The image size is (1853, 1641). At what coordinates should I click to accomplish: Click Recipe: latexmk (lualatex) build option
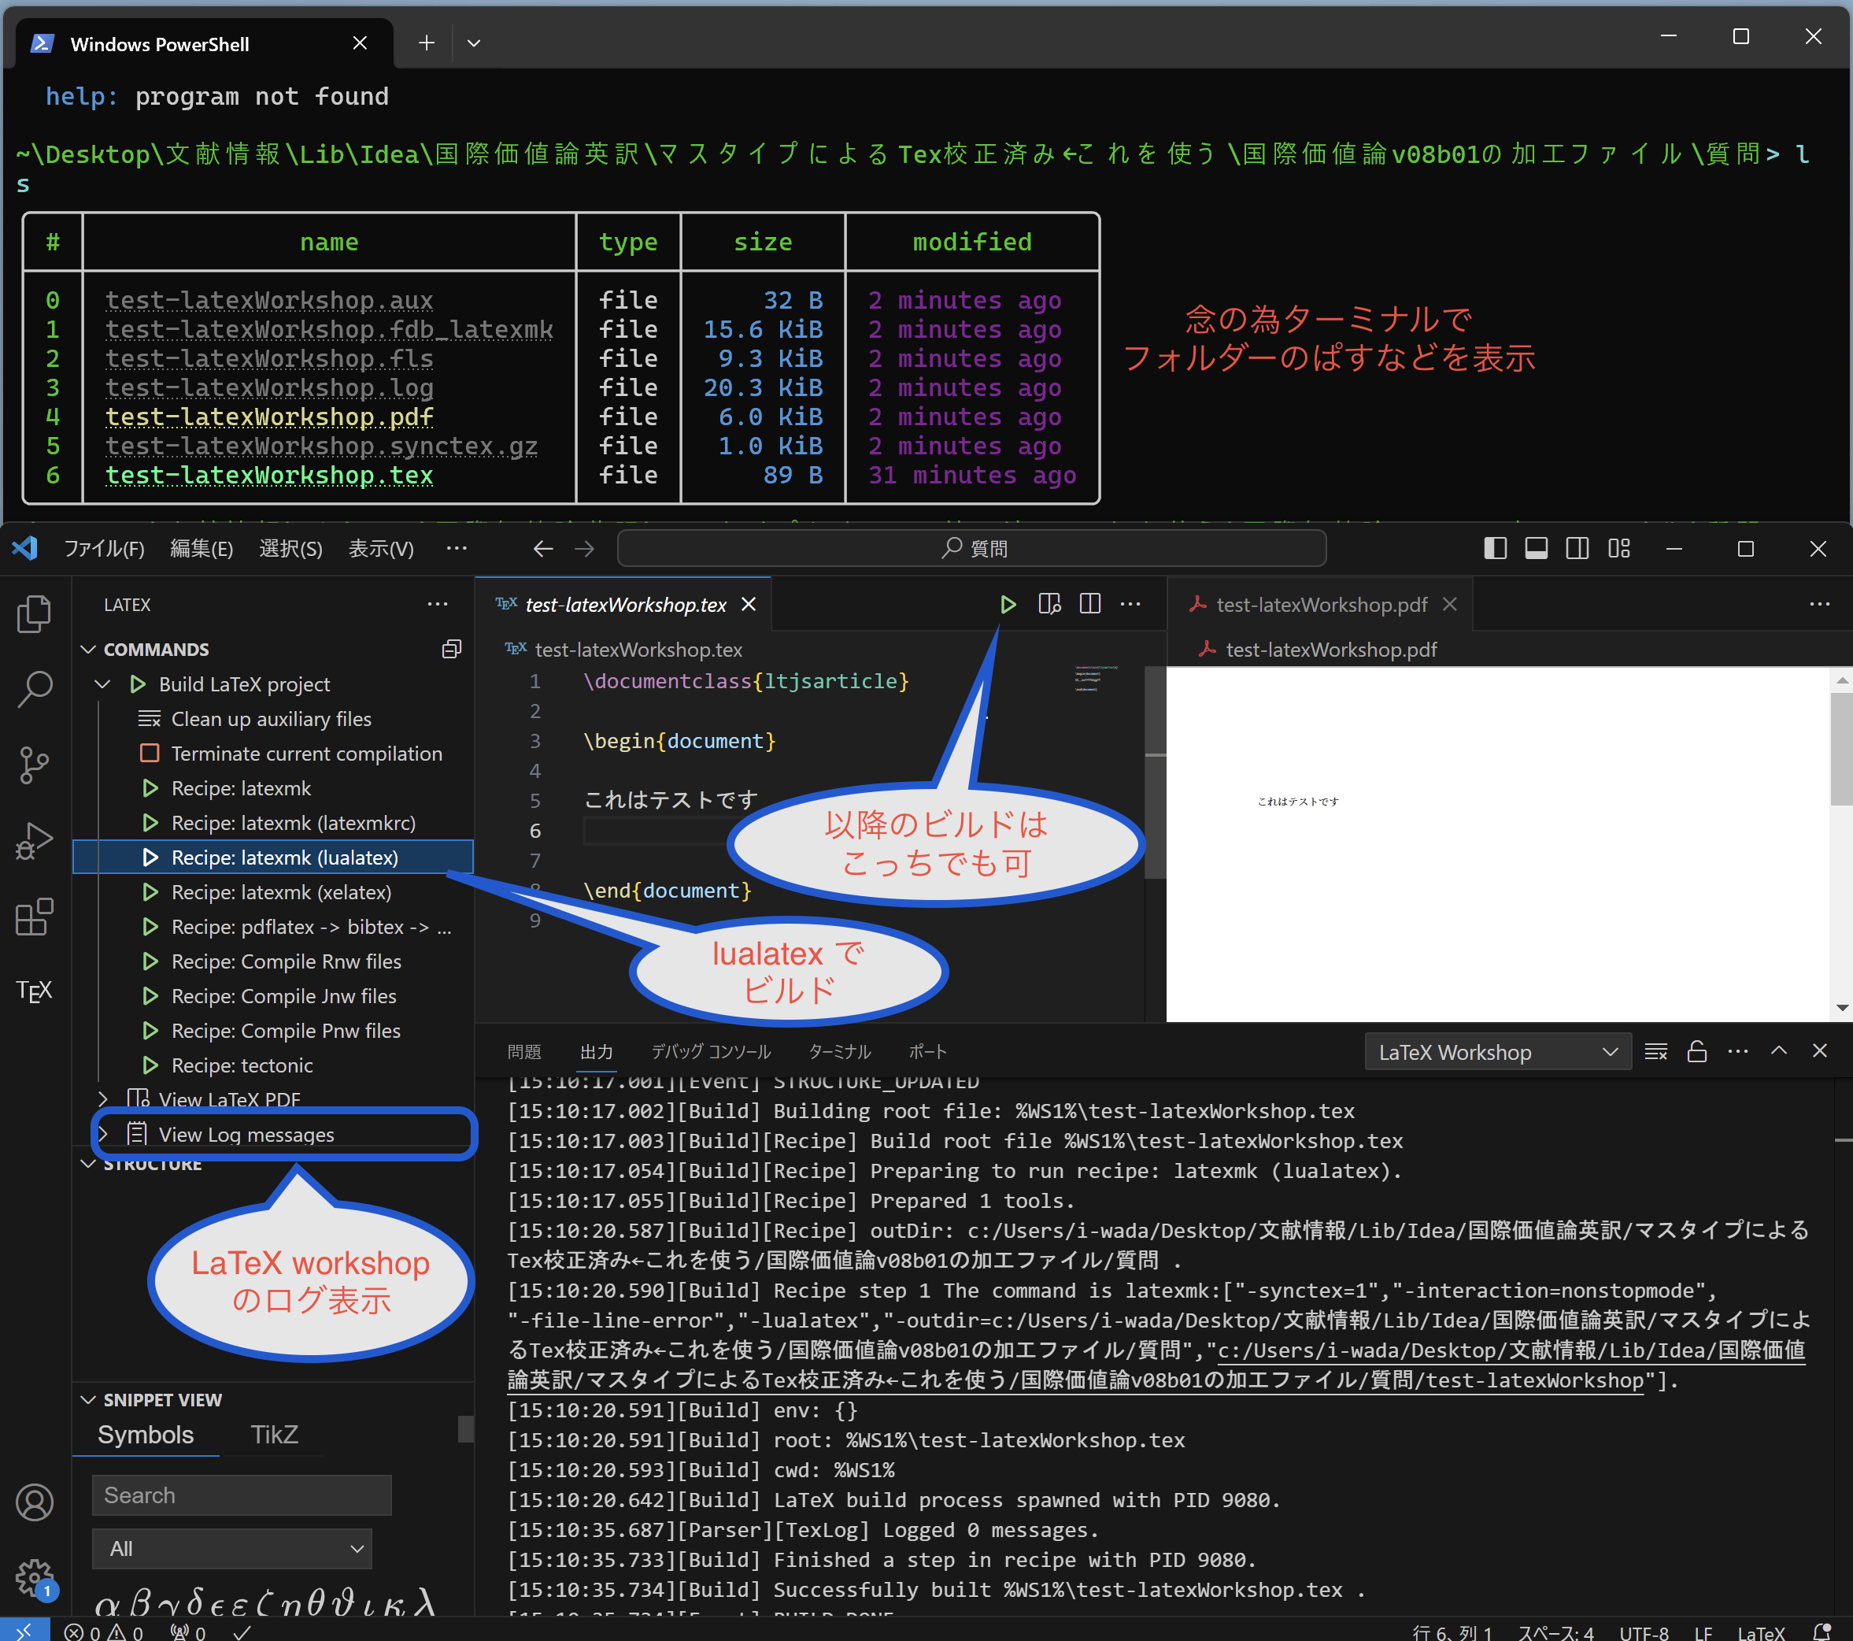click(x=283, y=857)
